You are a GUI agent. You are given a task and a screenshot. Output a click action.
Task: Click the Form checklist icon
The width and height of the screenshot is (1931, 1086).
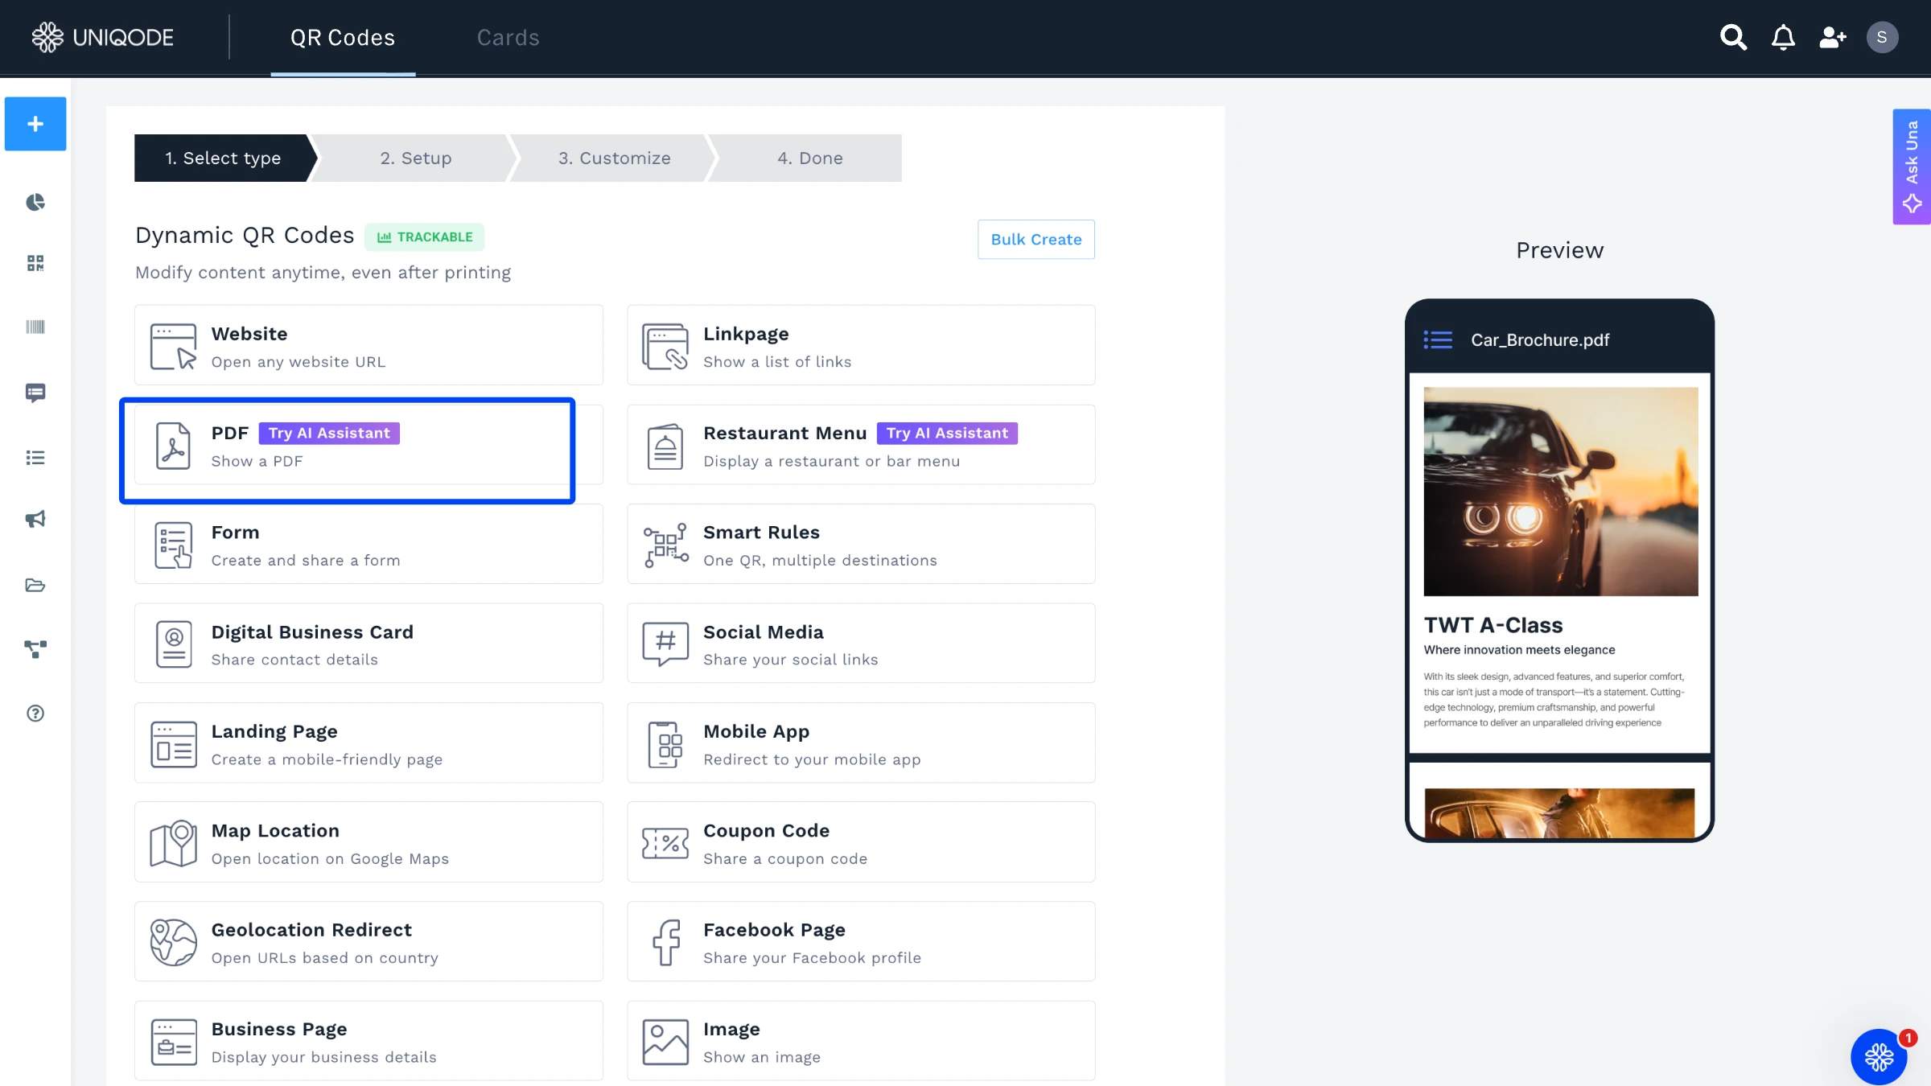click(x=173, y=545)
